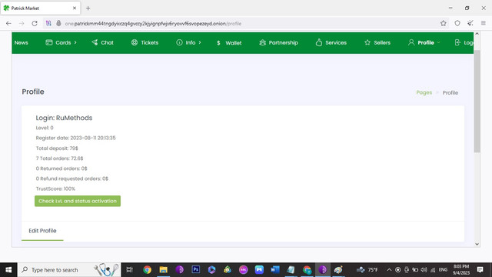
Task: Click the Cards icon in green navbar
Action: click(x=49, y=42)
